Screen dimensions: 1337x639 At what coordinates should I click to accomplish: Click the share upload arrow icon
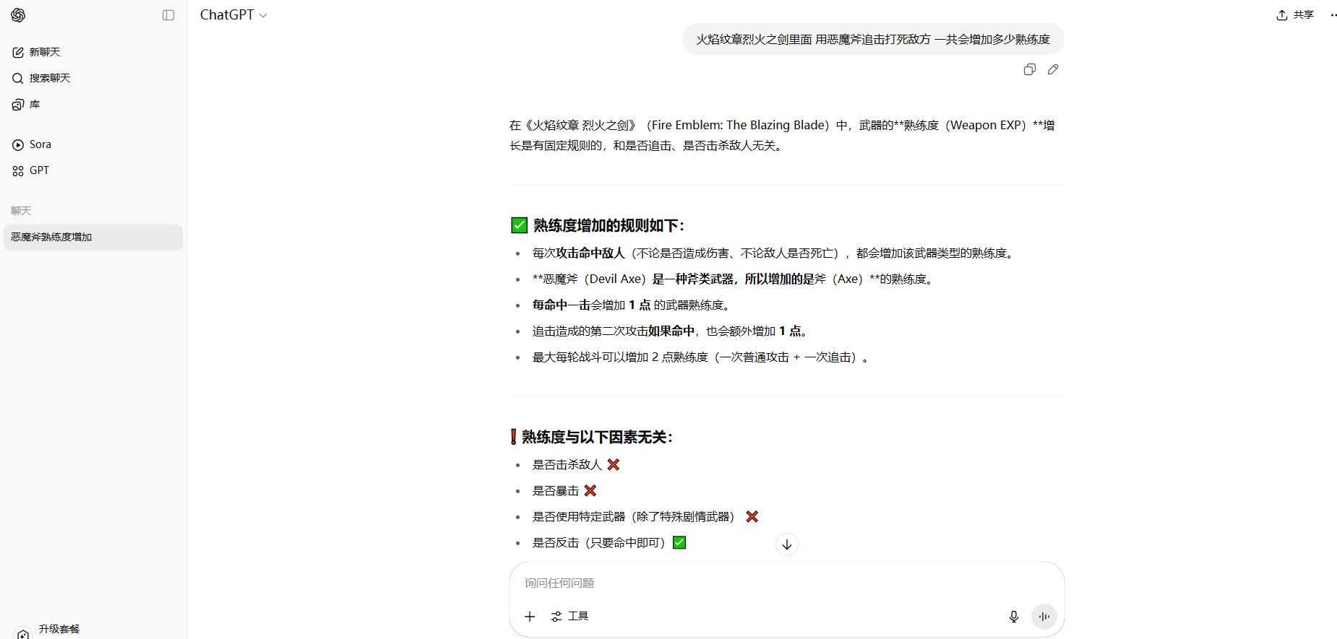tap(1282, 15)
